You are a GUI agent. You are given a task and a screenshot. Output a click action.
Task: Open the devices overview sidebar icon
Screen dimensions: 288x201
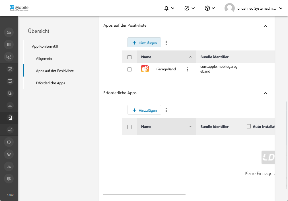(10, 69)
